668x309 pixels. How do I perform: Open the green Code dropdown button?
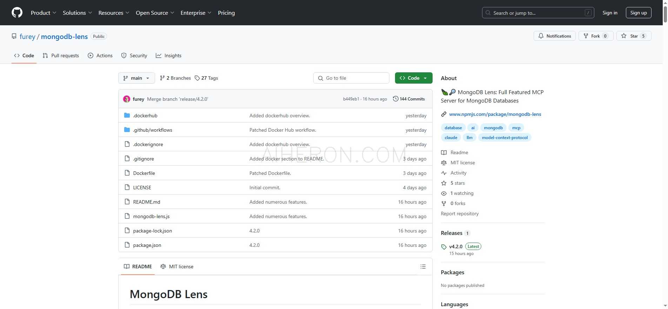[413, 78]
